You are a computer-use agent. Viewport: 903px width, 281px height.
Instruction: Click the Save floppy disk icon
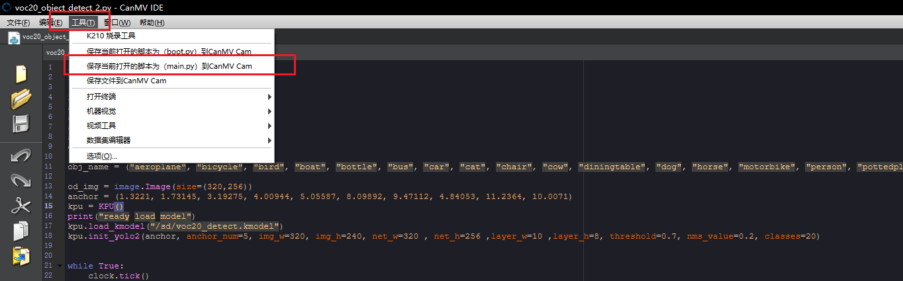21,124
